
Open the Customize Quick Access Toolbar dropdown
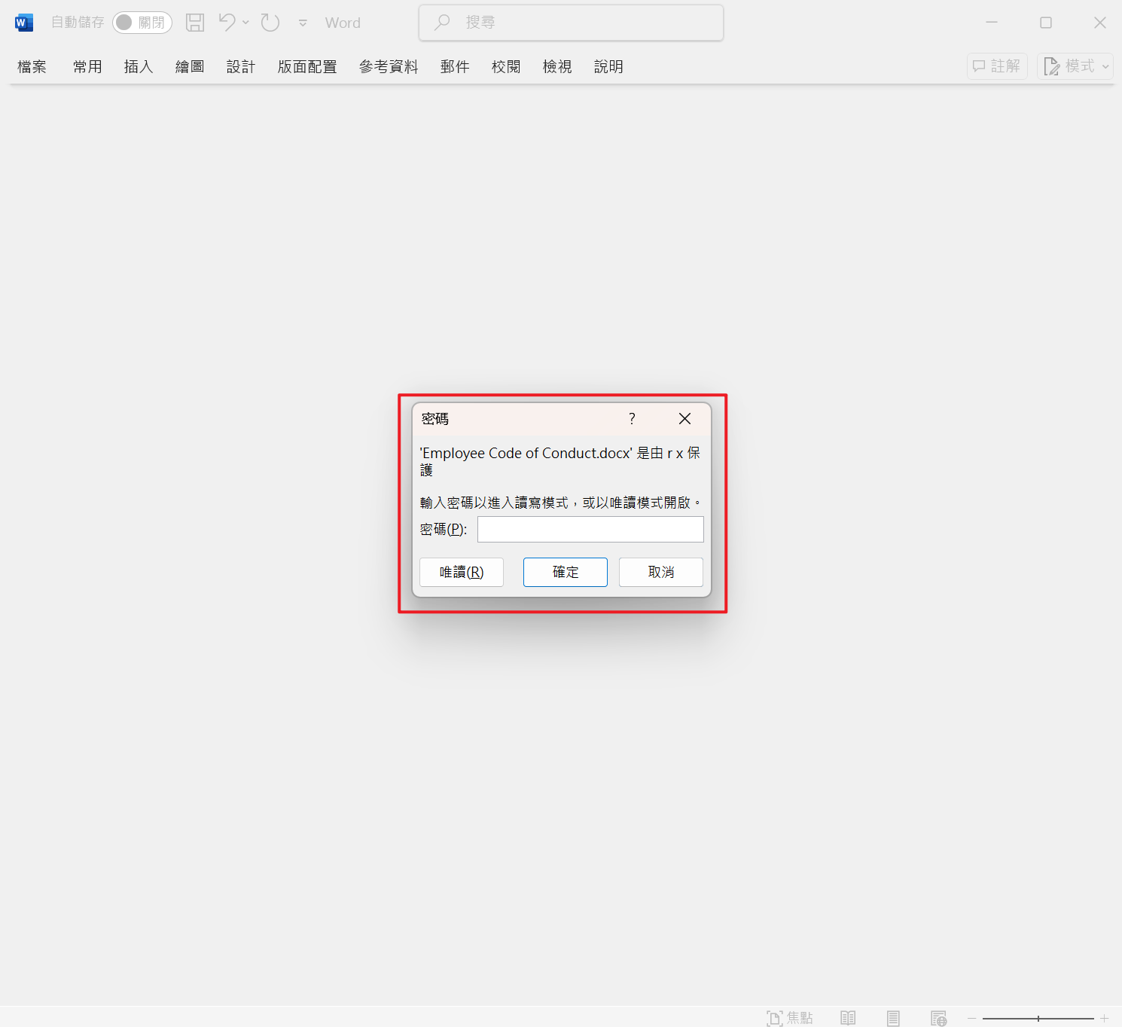coord(303,23)
